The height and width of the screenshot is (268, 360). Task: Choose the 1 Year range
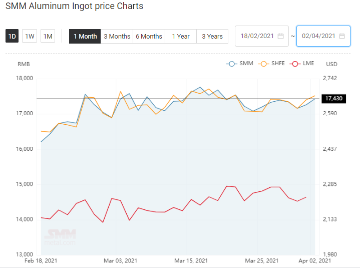(x=181, y=36)
